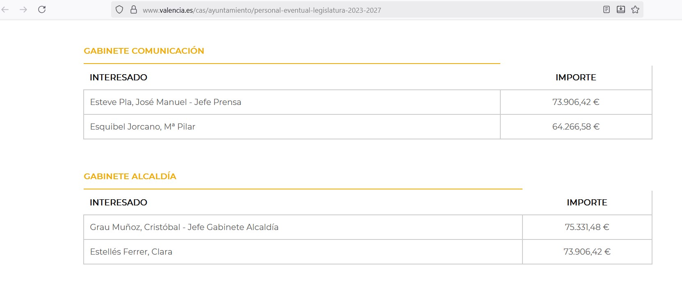This screenshot has width=682, height=294.
Task: Toggle reader view for this page
Action: (607, 9)
